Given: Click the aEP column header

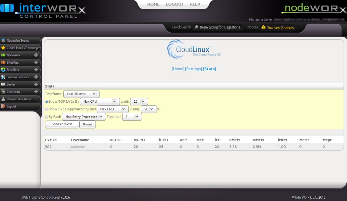Looking at the screenshot, I should pos(183,140).
